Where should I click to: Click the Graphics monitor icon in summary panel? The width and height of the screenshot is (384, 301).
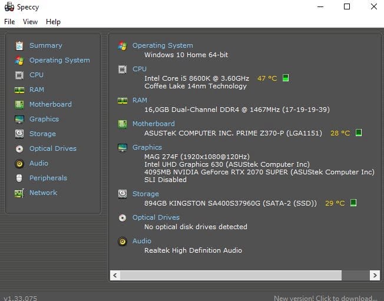pos(123,148)
